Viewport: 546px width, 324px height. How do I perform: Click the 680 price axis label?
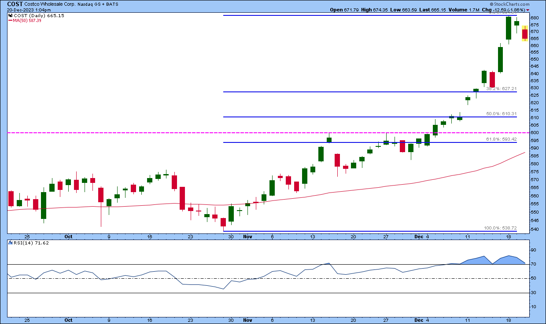pyautogui.click(x=535, y=18)
